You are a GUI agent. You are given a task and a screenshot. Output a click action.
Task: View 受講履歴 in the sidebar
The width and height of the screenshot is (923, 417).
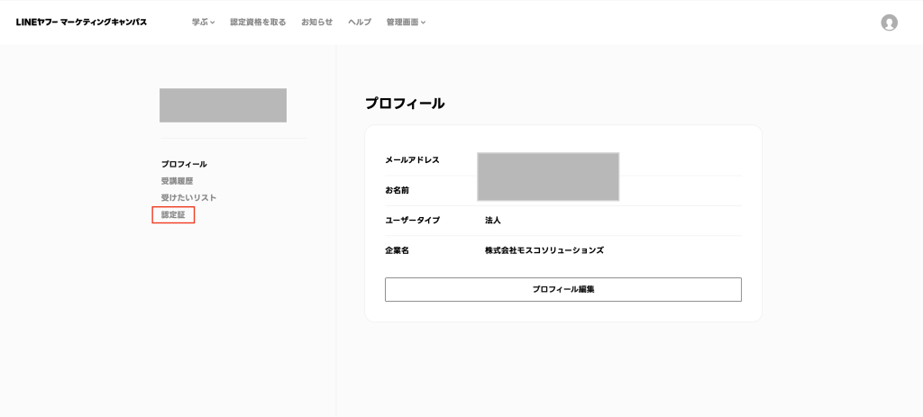(177, 181)
